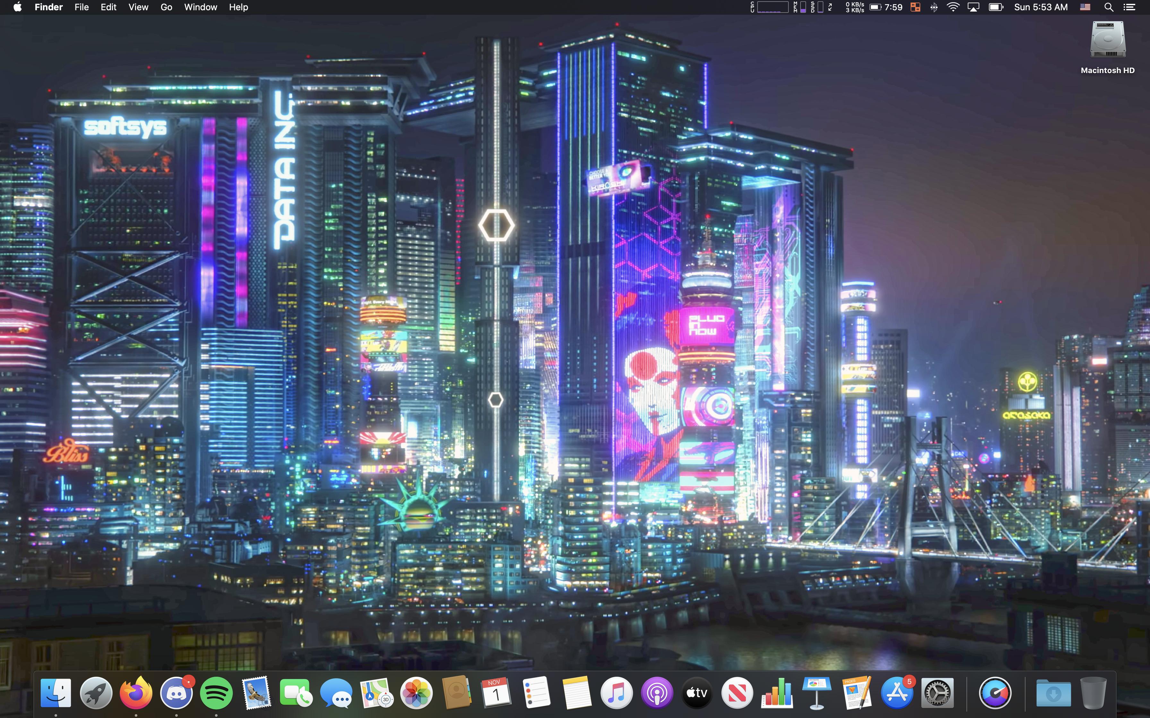Open the US flag input source menu
The image size is (1150, 718).
pyautogui.click(x=1085, y=7)
